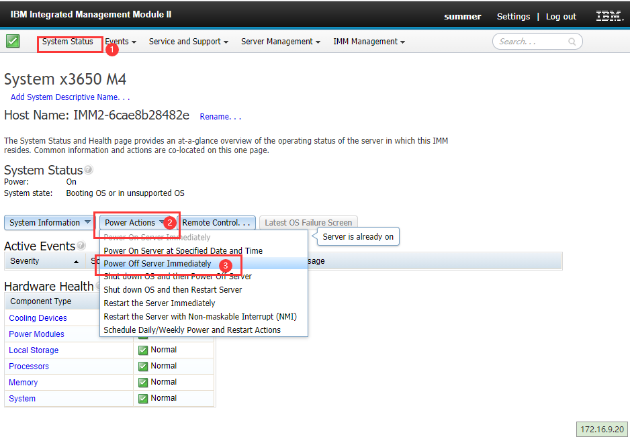This screenshot has height=437, width=630.
Task: Click the 172.16.9.20 IP address label
Action: 602,429
